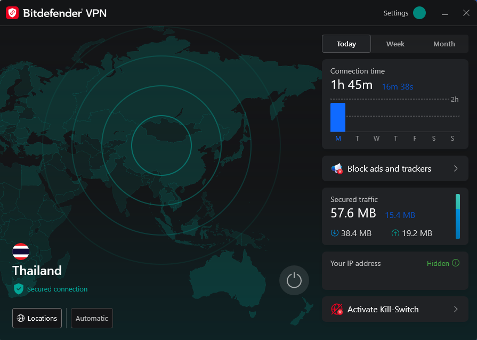Click the upload arrow icon beside 19.2 MB
The width and height of the screenshot is (477, 340).
pos(395,233)
